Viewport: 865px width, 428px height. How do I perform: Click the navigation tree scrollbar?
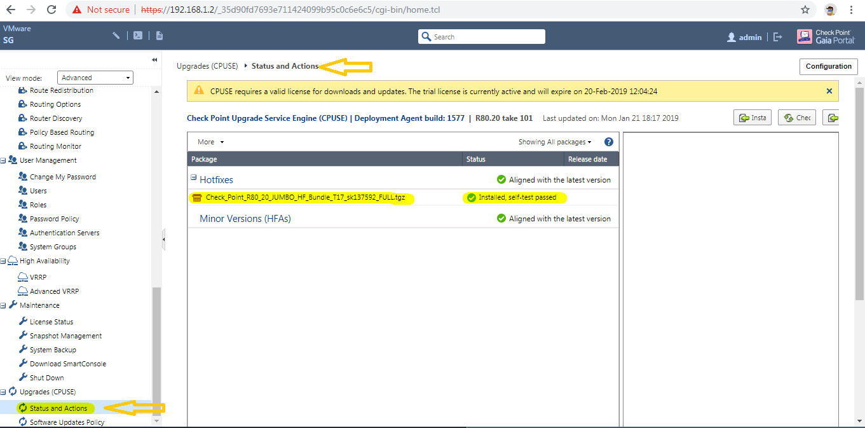click(156, 350)
